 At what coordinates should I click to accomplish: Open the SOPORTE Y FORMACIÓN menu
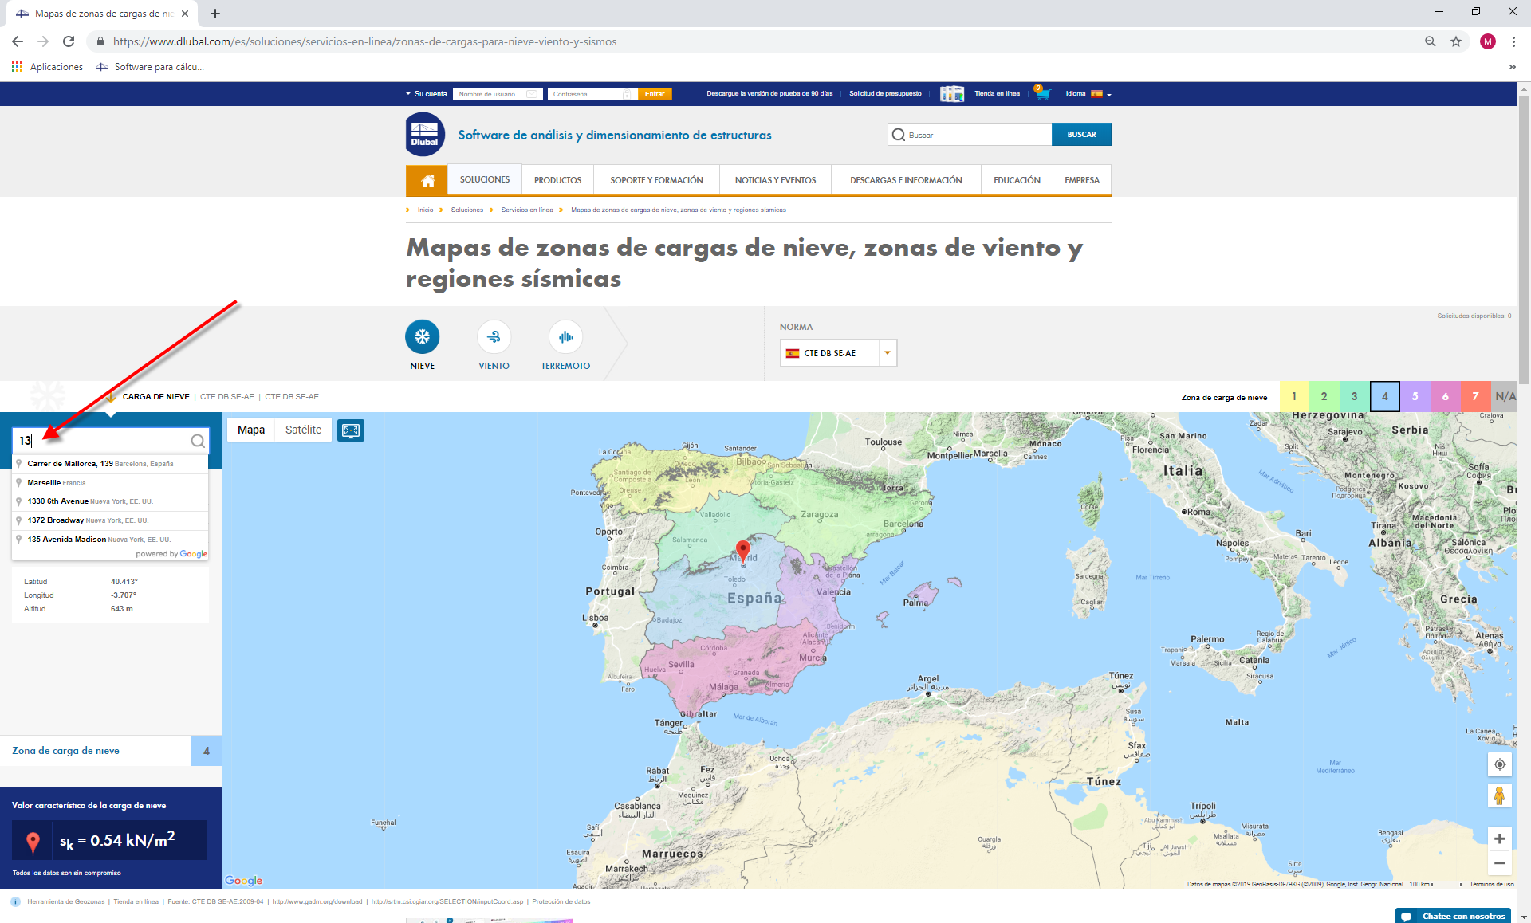[656, 180]
